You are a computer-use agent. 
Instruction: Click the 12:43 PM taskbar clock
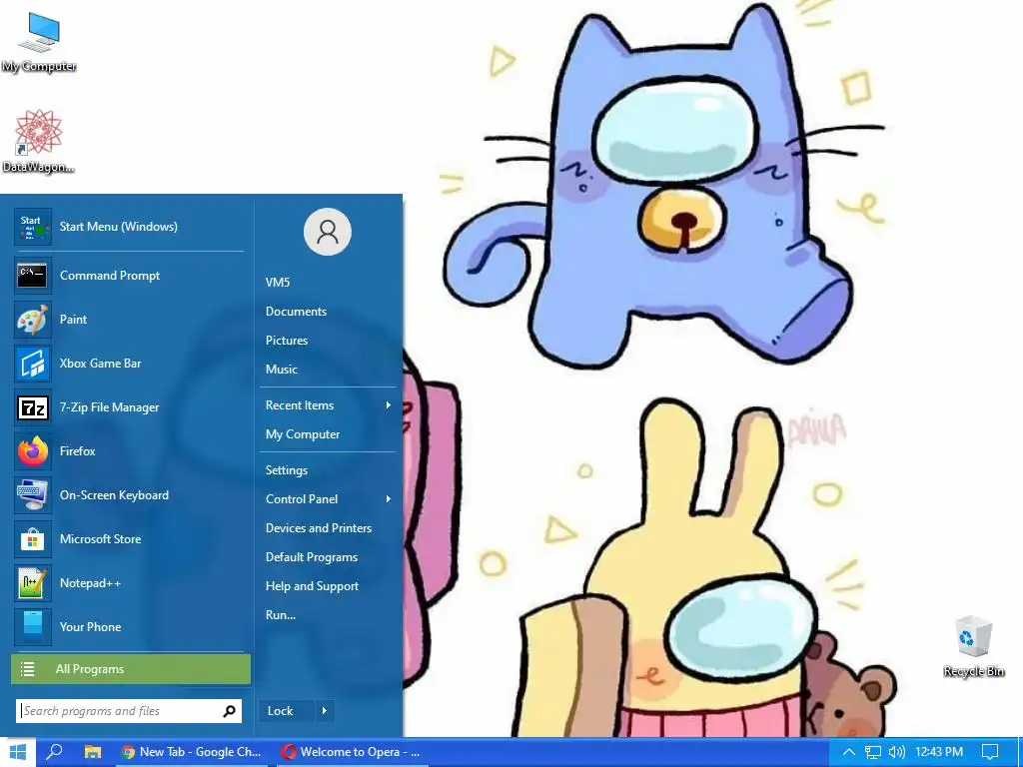tap(939, 752)
